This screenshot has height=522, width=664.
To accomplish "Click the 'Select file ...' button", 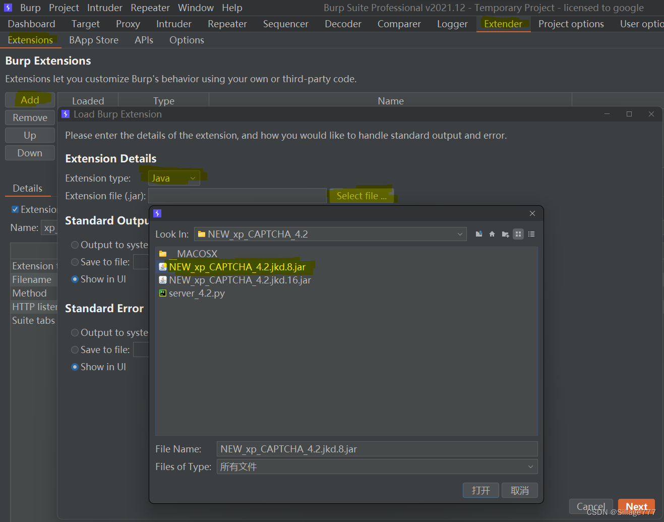I will tap(361, 196).
